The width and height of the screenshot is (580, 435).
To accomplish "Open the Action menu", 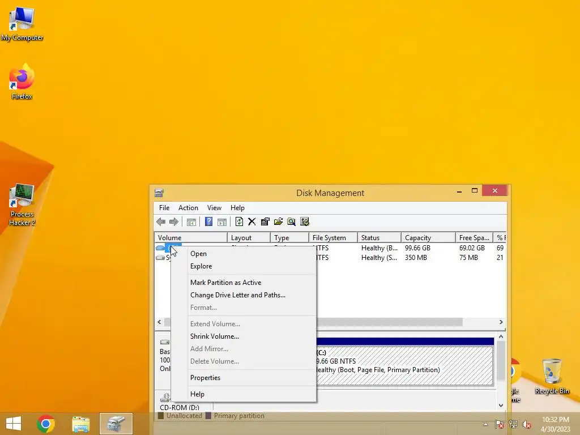I will 188,207.
